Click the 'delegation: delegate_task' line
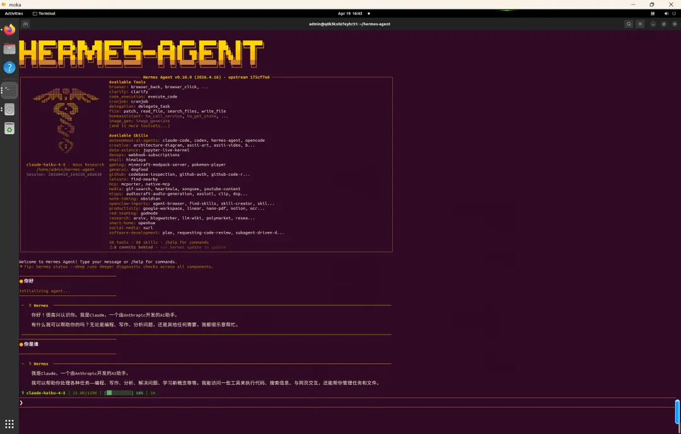The height and width of the screenshot is (434, 681). click(x=139, y=106)
